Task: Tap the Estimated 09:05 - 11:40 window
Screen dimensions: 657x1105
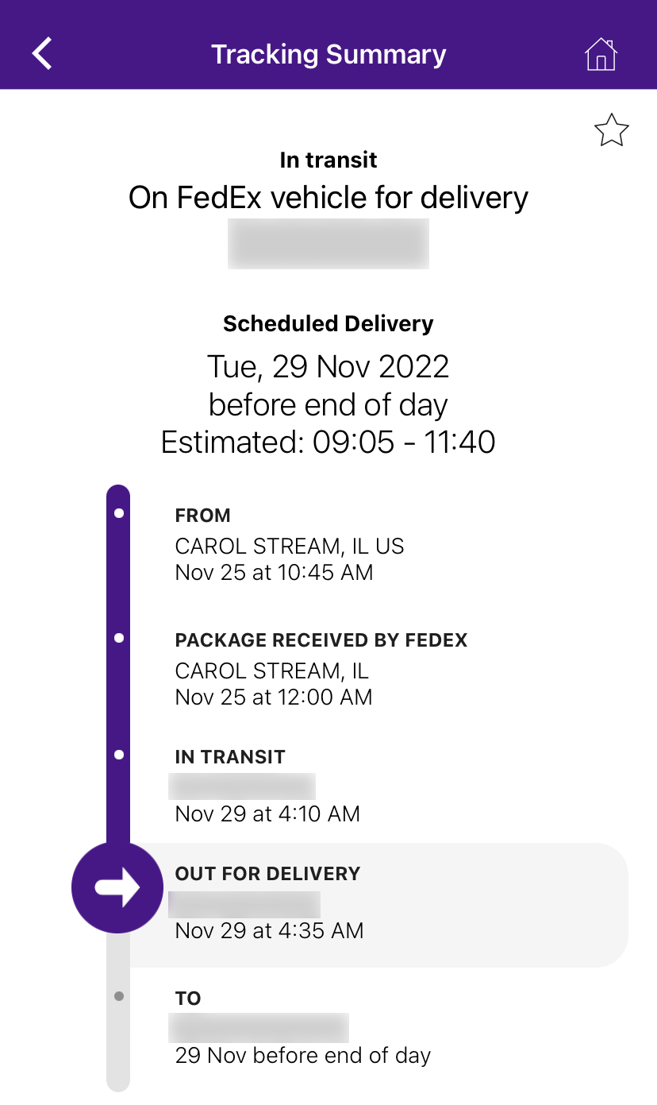Action: [x=328, y=442]
